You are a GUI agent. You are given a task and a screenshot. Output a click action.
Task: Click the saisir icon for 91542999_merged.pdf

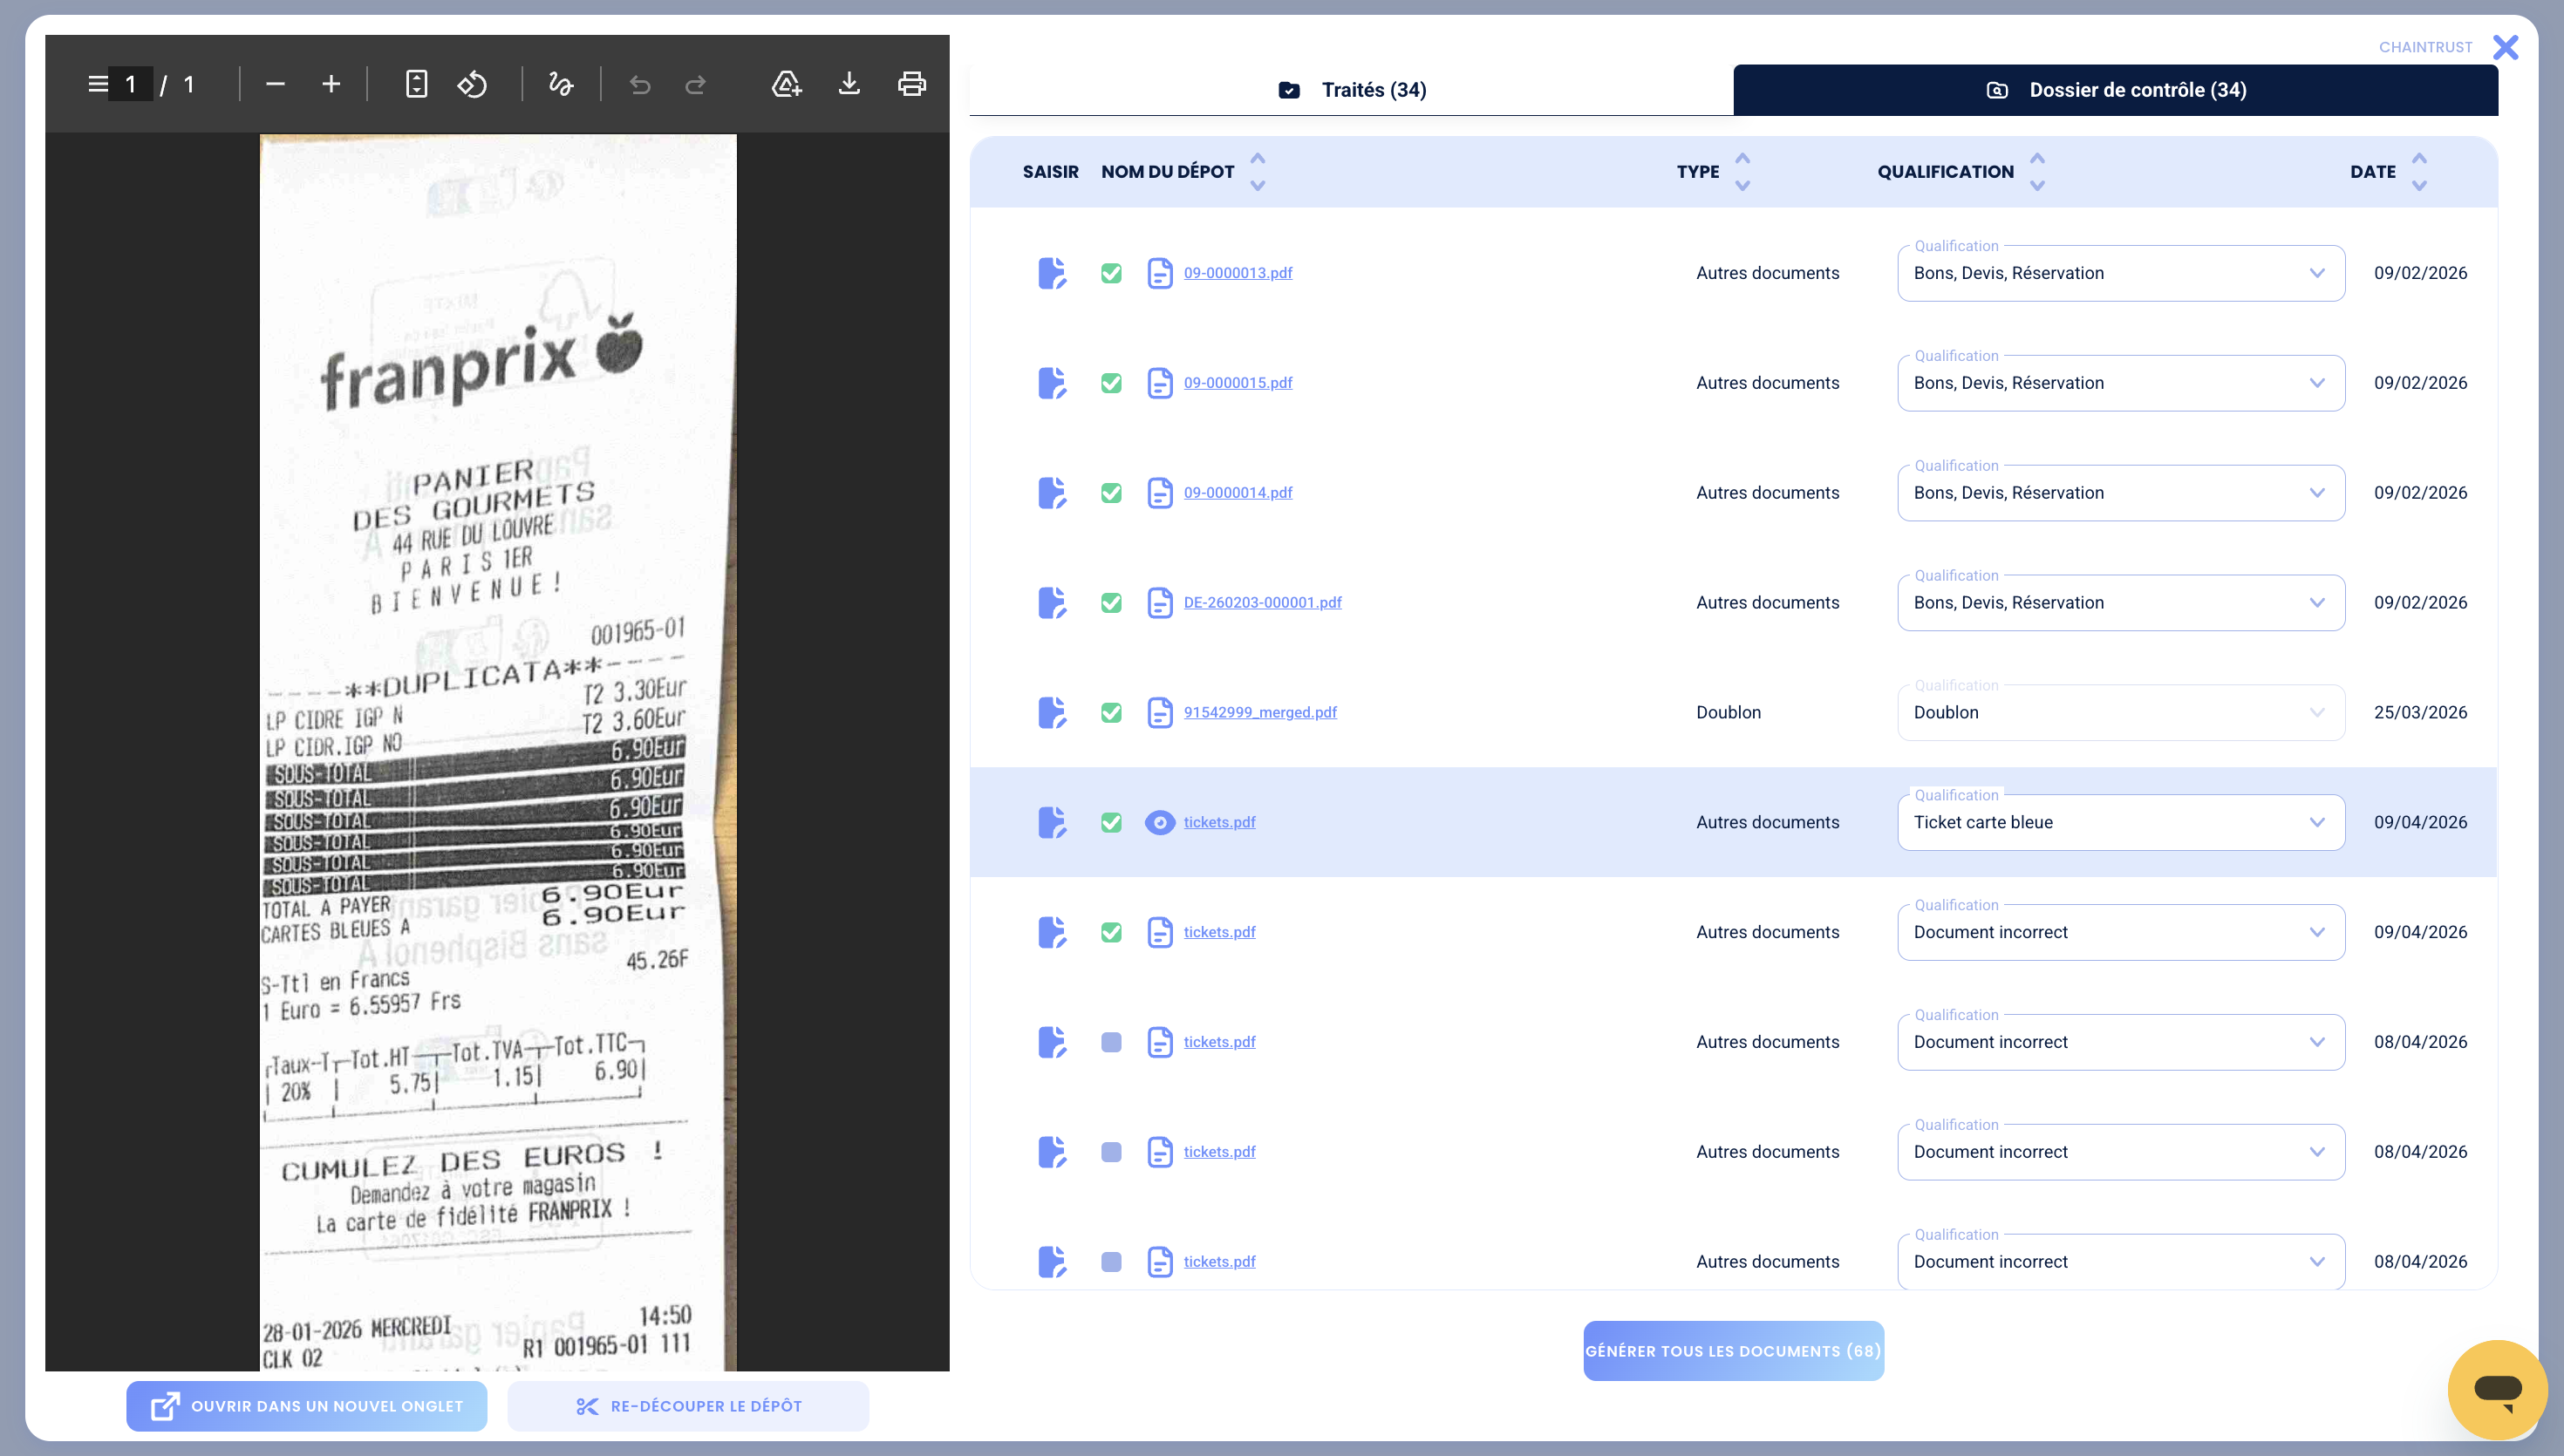tap(1052, 713)
